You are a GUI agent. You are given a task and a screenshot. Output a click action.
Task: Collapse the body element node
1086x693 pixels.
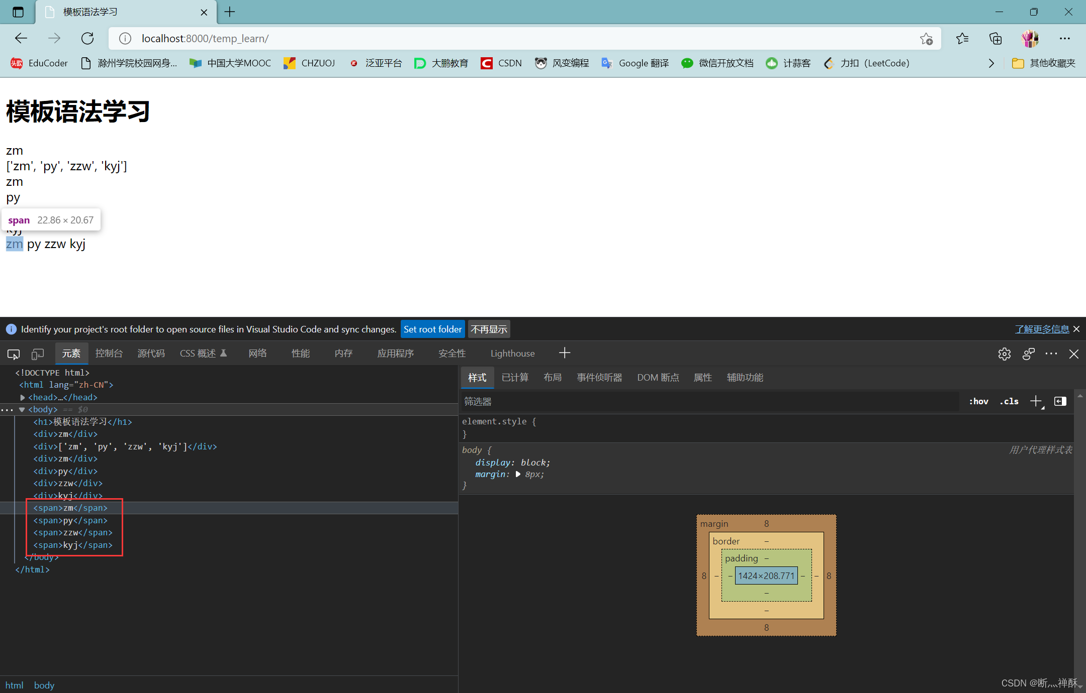coord(22,410)
